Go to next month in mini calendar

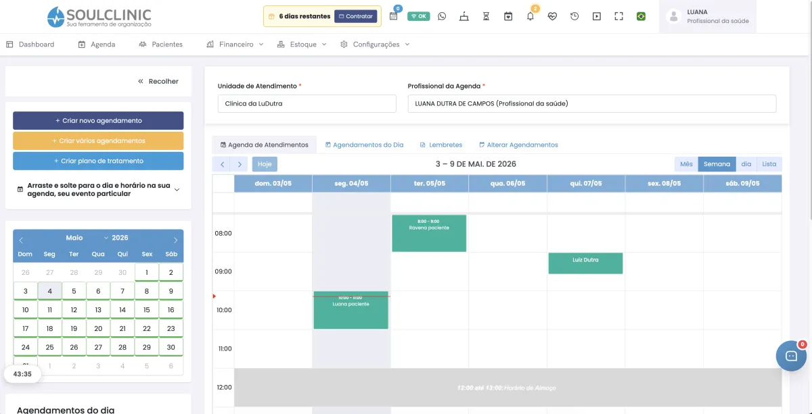coord(175,240)
